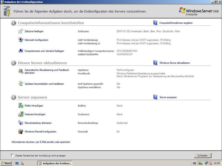Click the Zeitzone festlegen link text

(34, 31)
